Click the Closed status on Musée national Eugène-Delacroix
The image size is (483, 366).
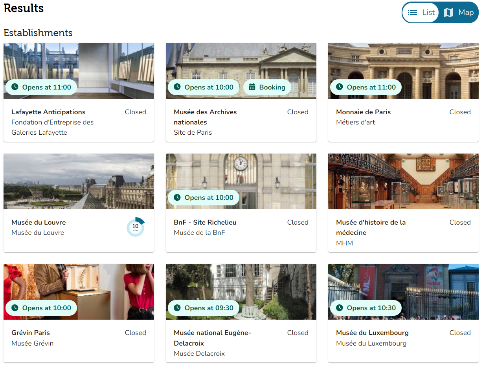tap(298, 333)
